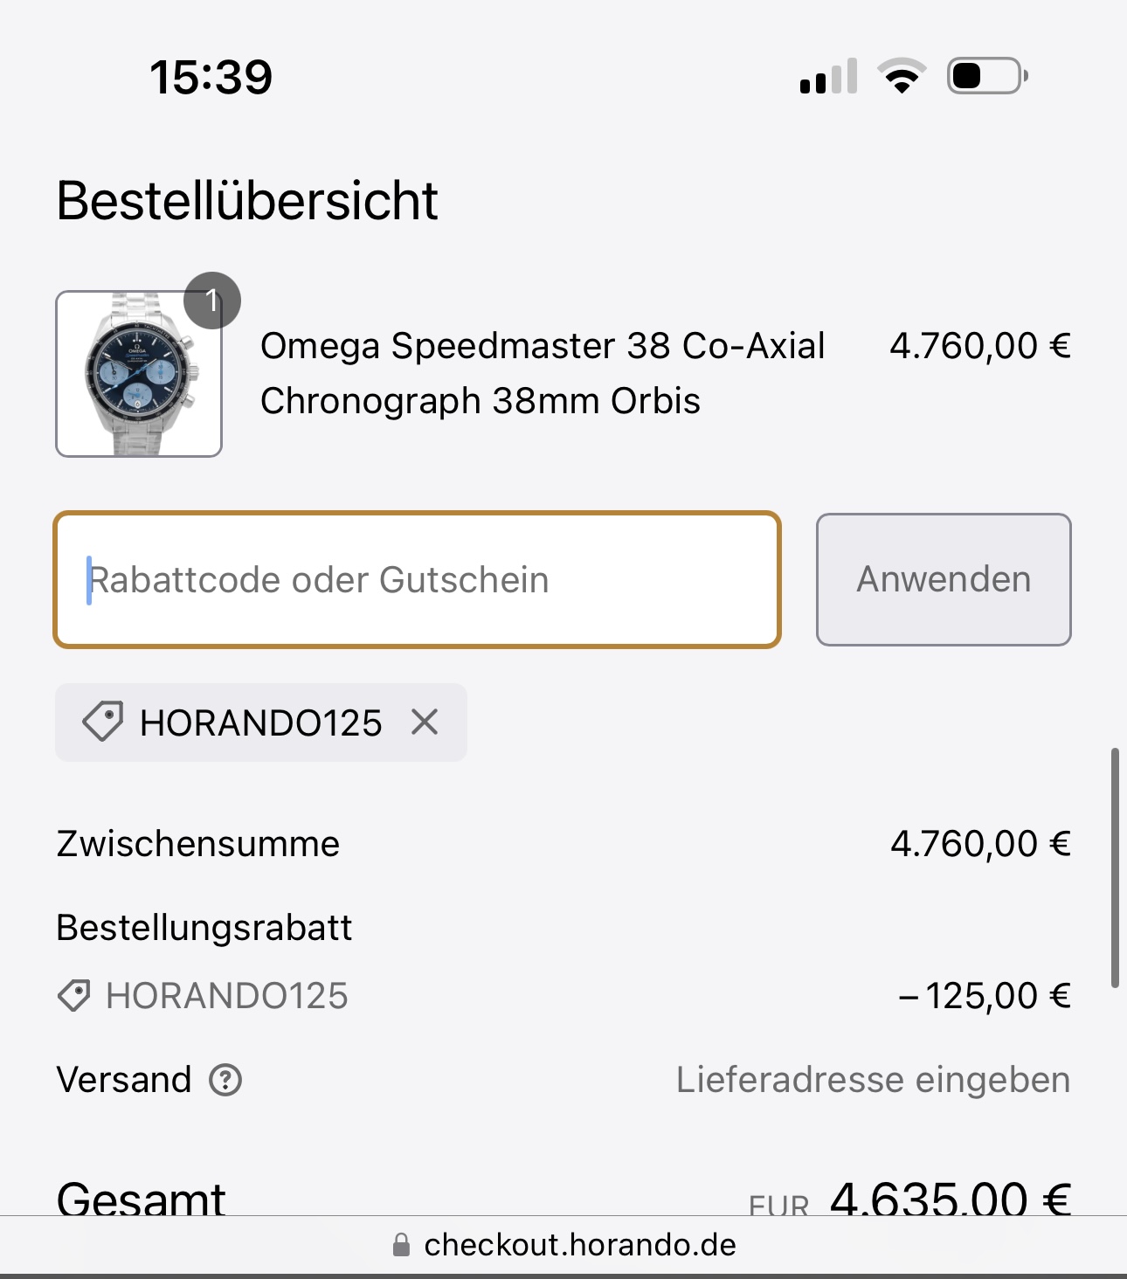Tap the 15:39 clock in status bar
Image resolution: width=1127 pixels, height=1279 pixels.
(x=211, y=77)
